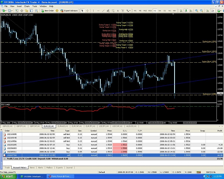Open the File menu
The image size is (224, 179).
click(6, 6)
